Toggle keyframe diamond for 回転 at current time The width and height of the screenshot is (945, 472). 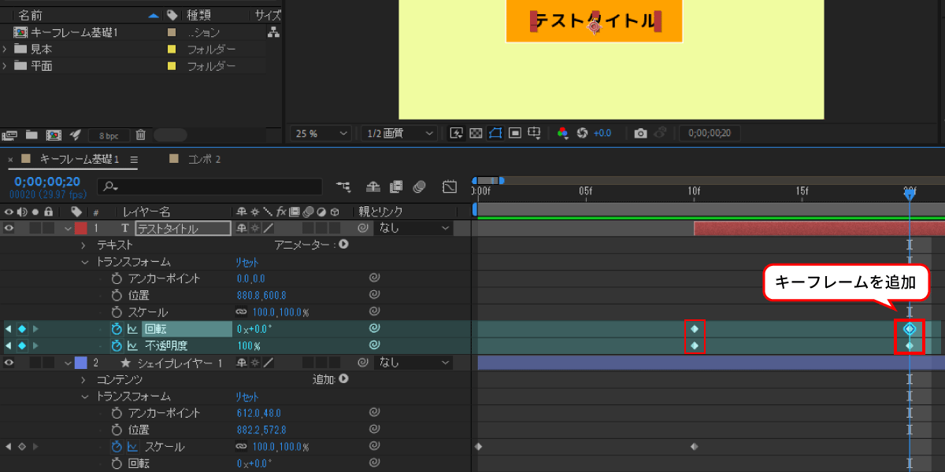coord(22,329)
